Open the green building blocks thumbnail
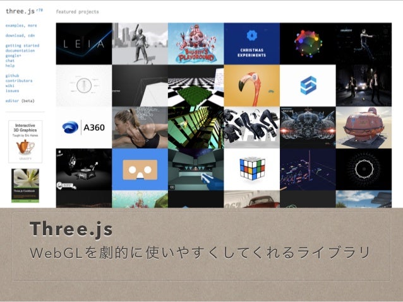403x302 pixels. coord(196,127)
